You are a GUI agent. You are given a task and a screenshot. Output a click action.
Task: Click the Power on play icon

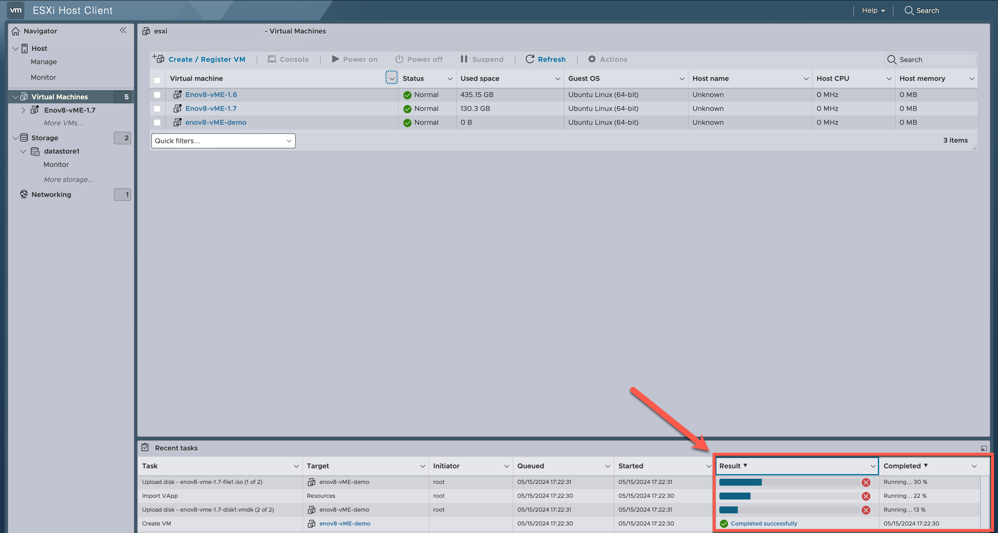(336, 59)
